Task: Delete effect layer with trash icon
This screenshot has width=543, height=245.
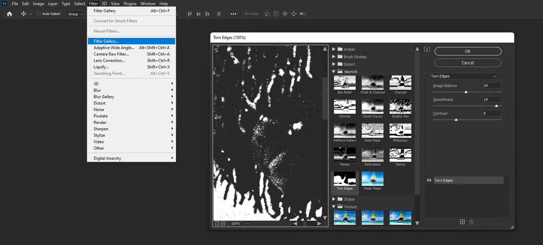Action: point(471,222)
